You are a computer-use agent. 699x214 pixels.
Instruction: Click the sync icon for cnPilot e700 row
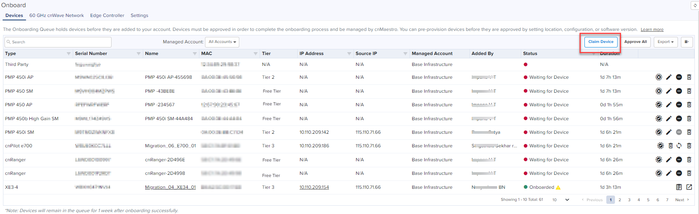point(679,146)
